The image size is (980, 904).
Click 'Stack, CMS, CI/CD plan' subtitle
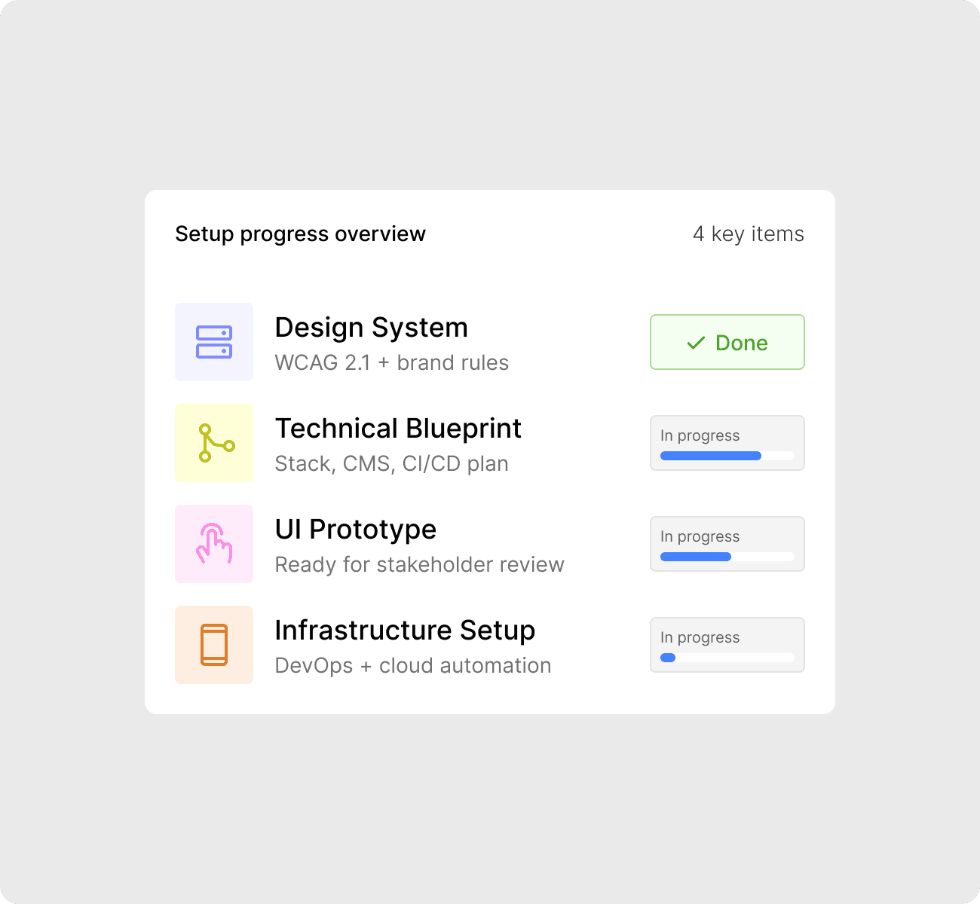click(391, 464)
